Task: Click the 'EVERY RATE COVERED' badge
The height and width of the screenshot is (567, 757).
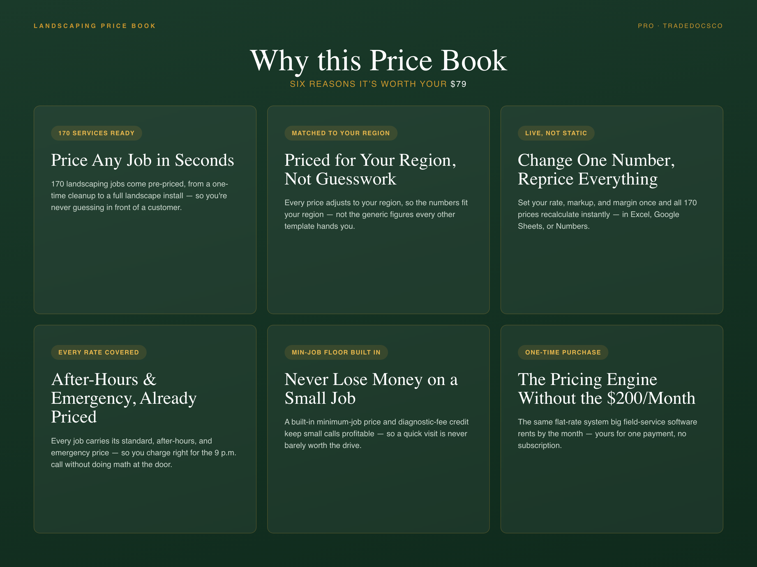Action: click(99, 352)
